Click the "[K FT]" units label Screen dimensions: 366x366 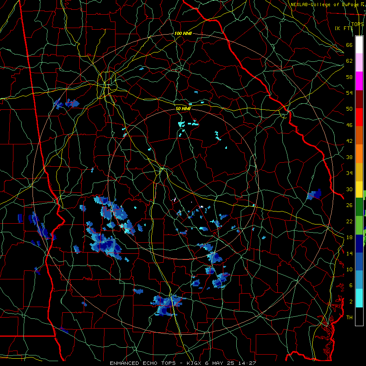coord(344,28)
